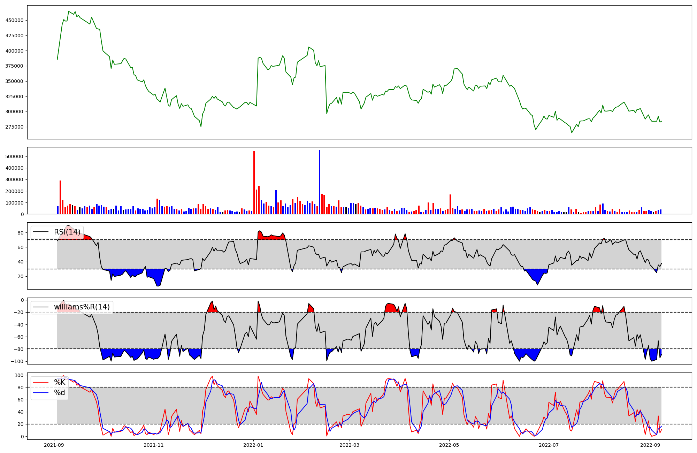This screenshot has height=453, width=697.
Task: Click the 100 tick on stochastic axis
Action: (x=20, y=375)
